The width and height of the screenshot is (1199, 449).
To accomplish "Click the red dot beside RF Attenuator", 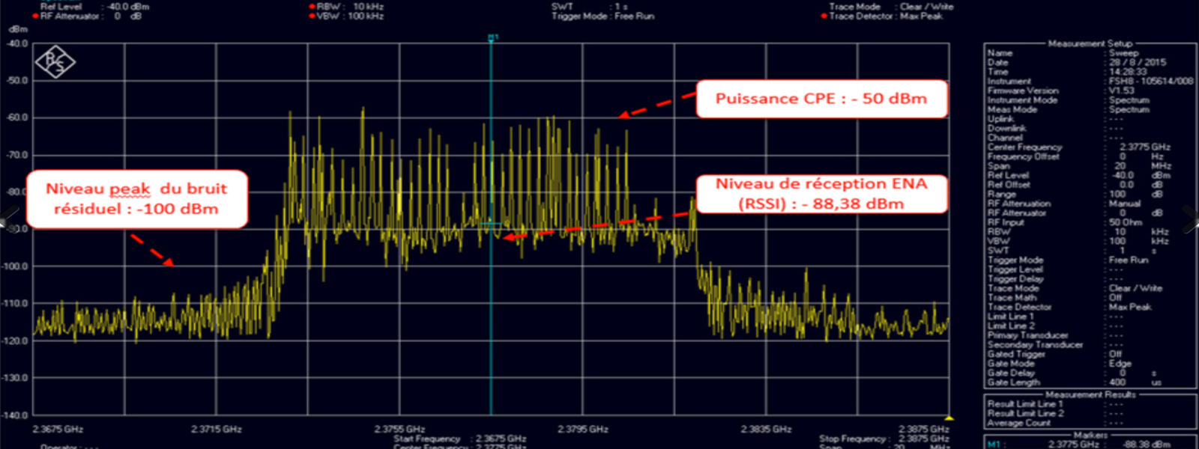I will 35,16.
